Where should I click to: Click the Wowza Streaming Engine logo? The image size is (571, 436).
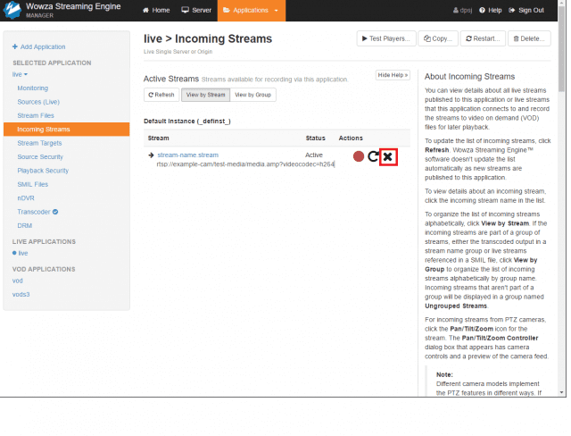[12, 10]
